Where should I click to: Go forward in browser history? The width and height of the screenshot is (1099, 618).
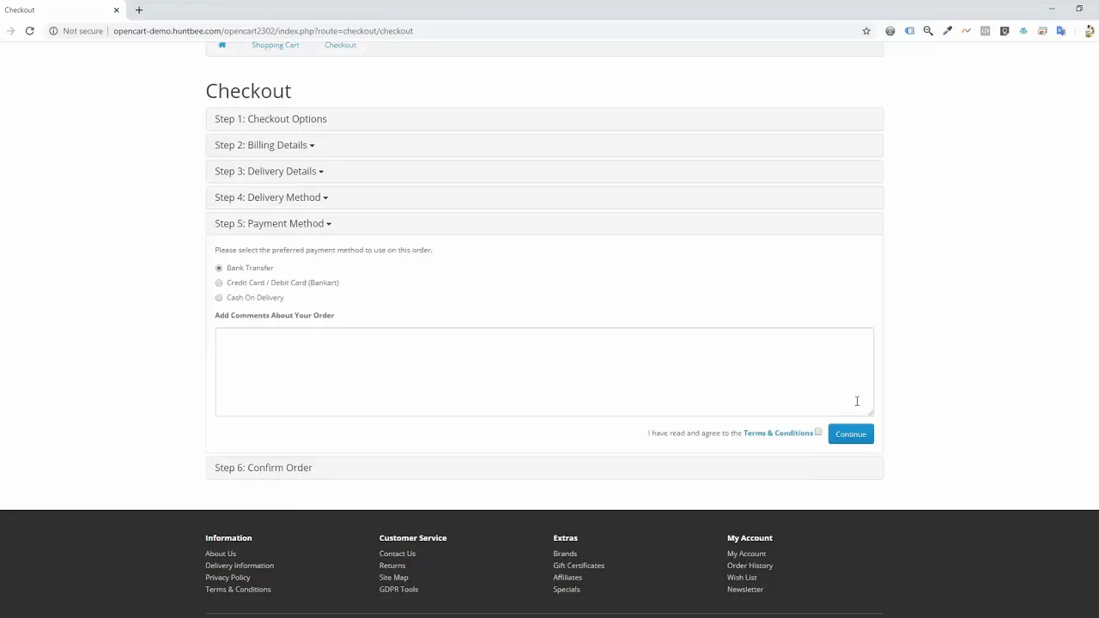[10, 31]
